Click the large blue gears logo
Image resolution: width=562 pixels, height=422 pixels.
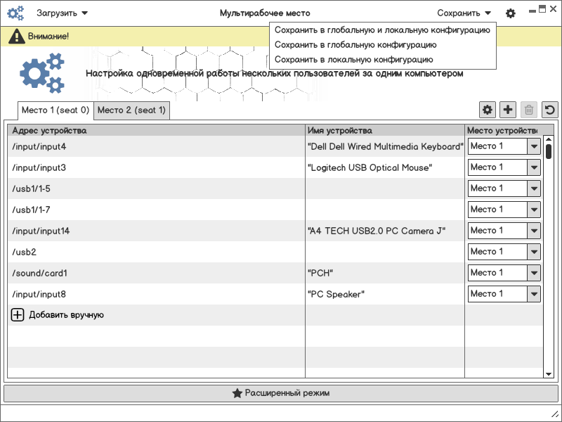(42, 73)
